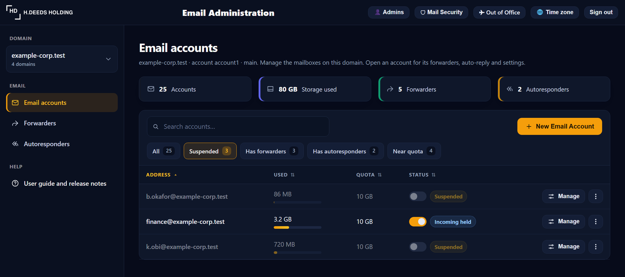Screen dimensions: 625x277
Task: Go to Forwarders in the sidebar
Action: pyautogui.click(x=62, y=123)
